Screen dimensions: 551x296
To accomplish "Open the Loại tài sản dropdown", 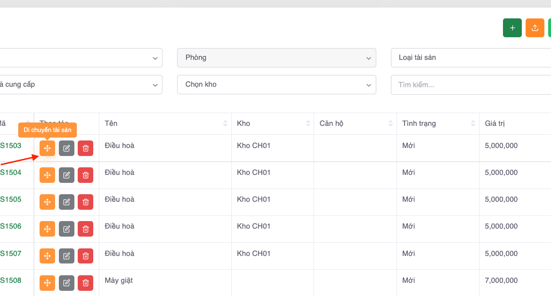I will (471, 58).
